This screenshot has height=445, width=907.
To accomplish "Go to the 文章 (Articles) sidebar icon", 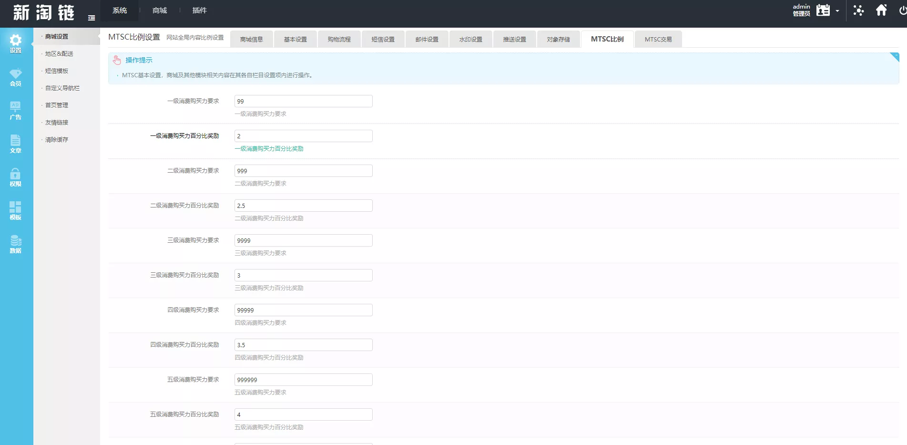I will [x=16, y=144].
